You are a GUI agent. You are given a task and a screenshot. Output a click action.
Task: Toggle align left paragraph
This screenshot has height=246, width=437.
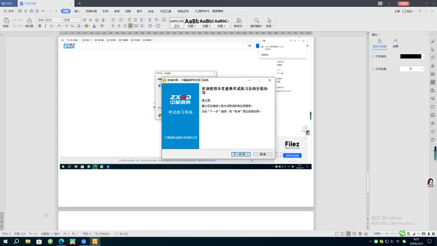(113, 26)
